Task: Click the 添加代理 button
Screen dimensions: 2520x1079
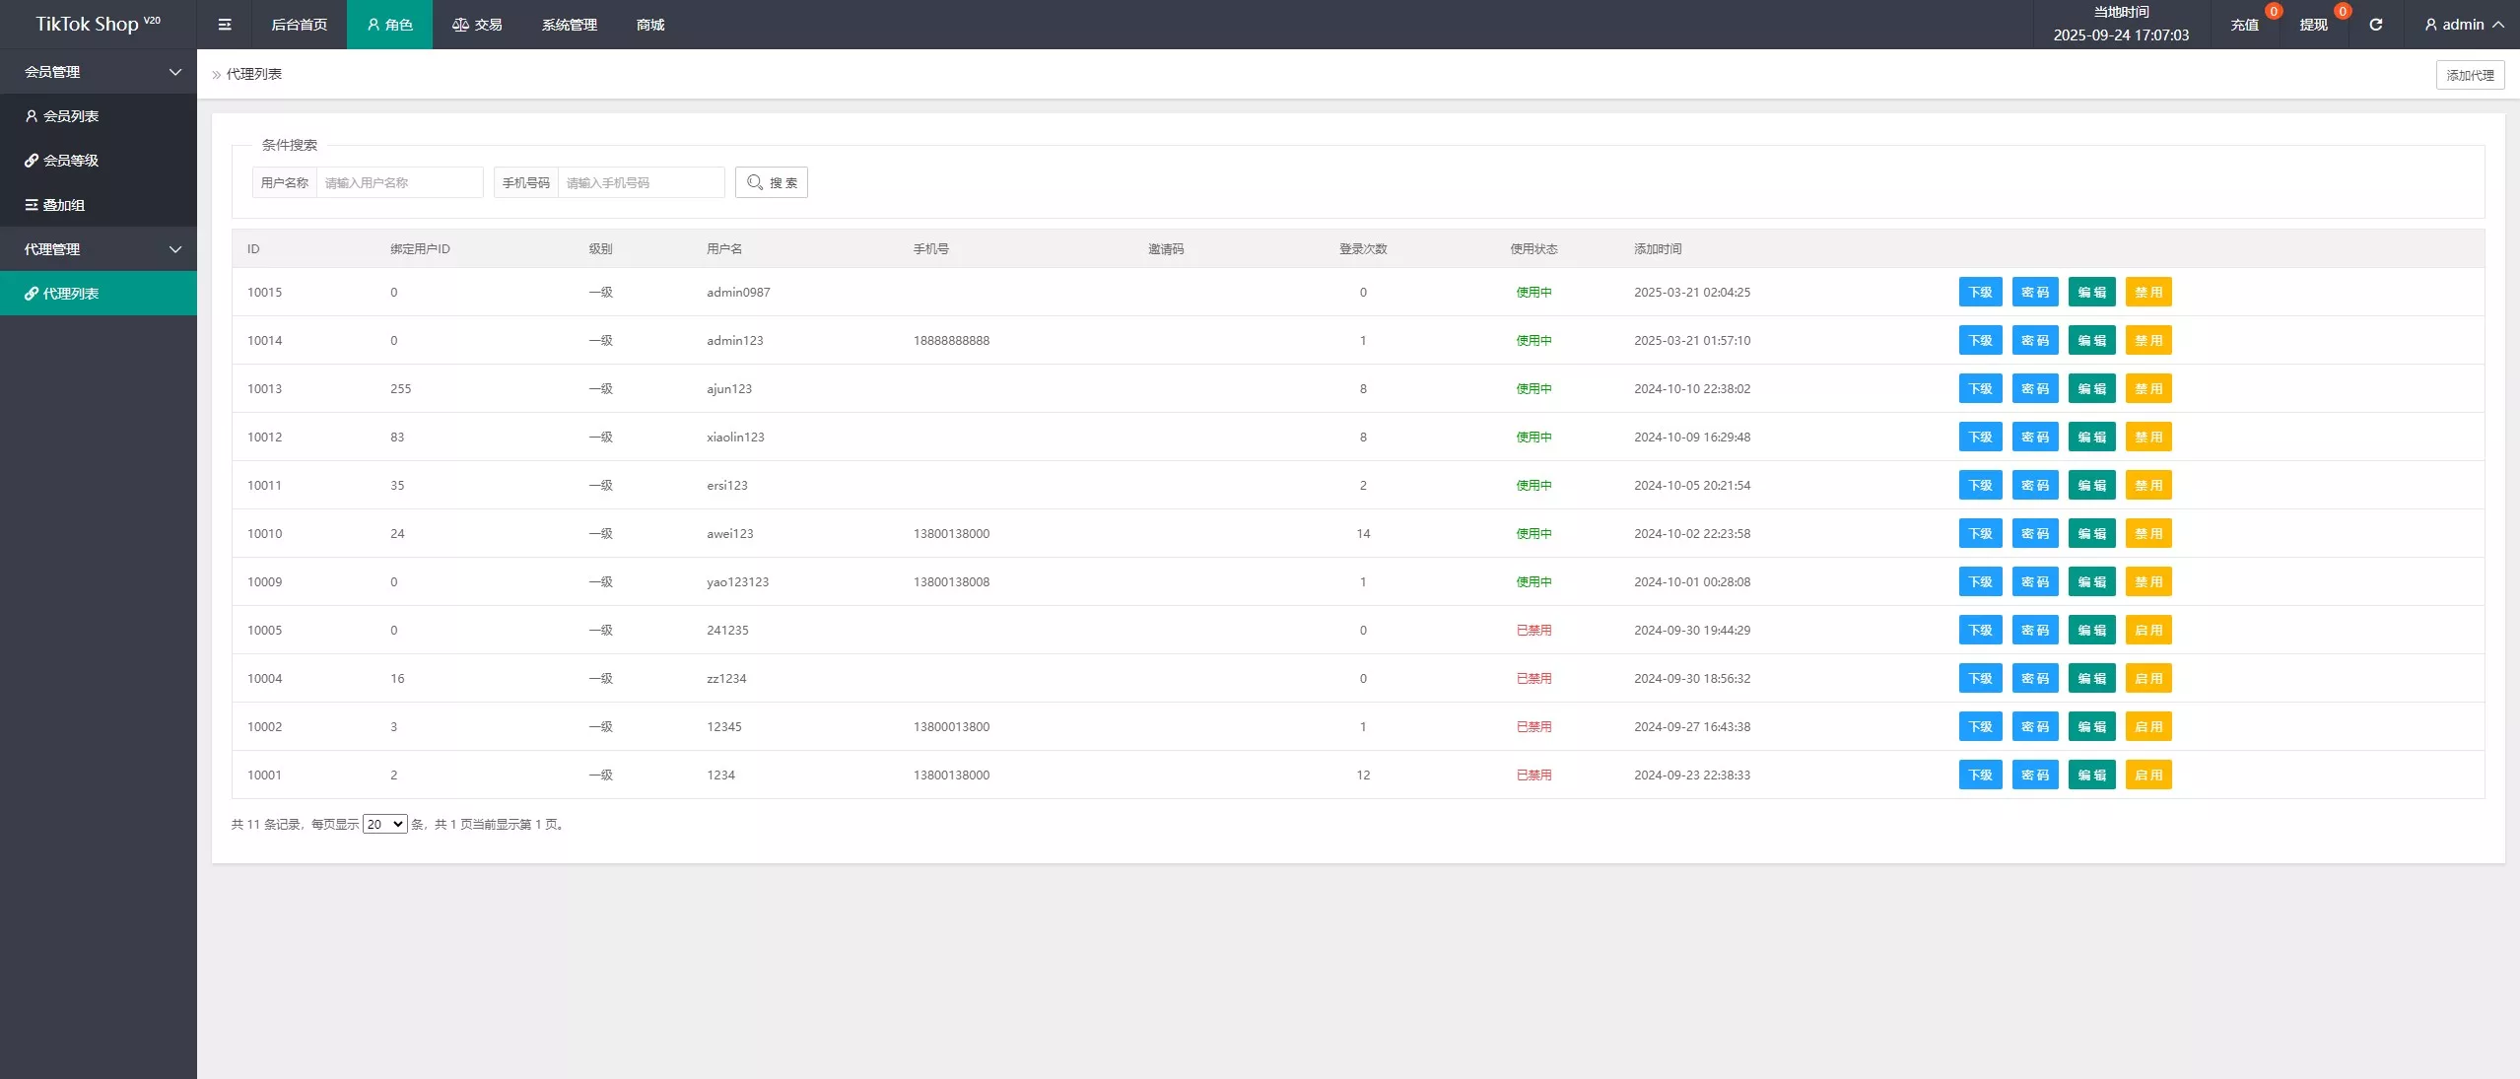Action: [2470, 75]
